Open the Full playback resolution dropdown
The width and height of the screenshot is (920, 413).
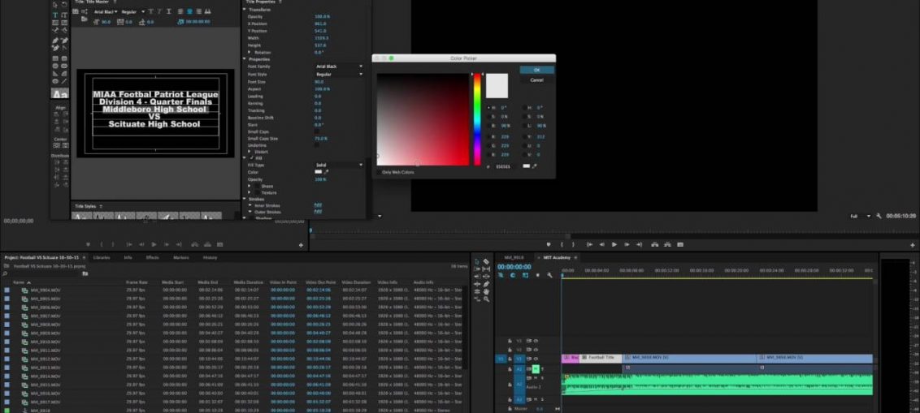coord(860,216)
